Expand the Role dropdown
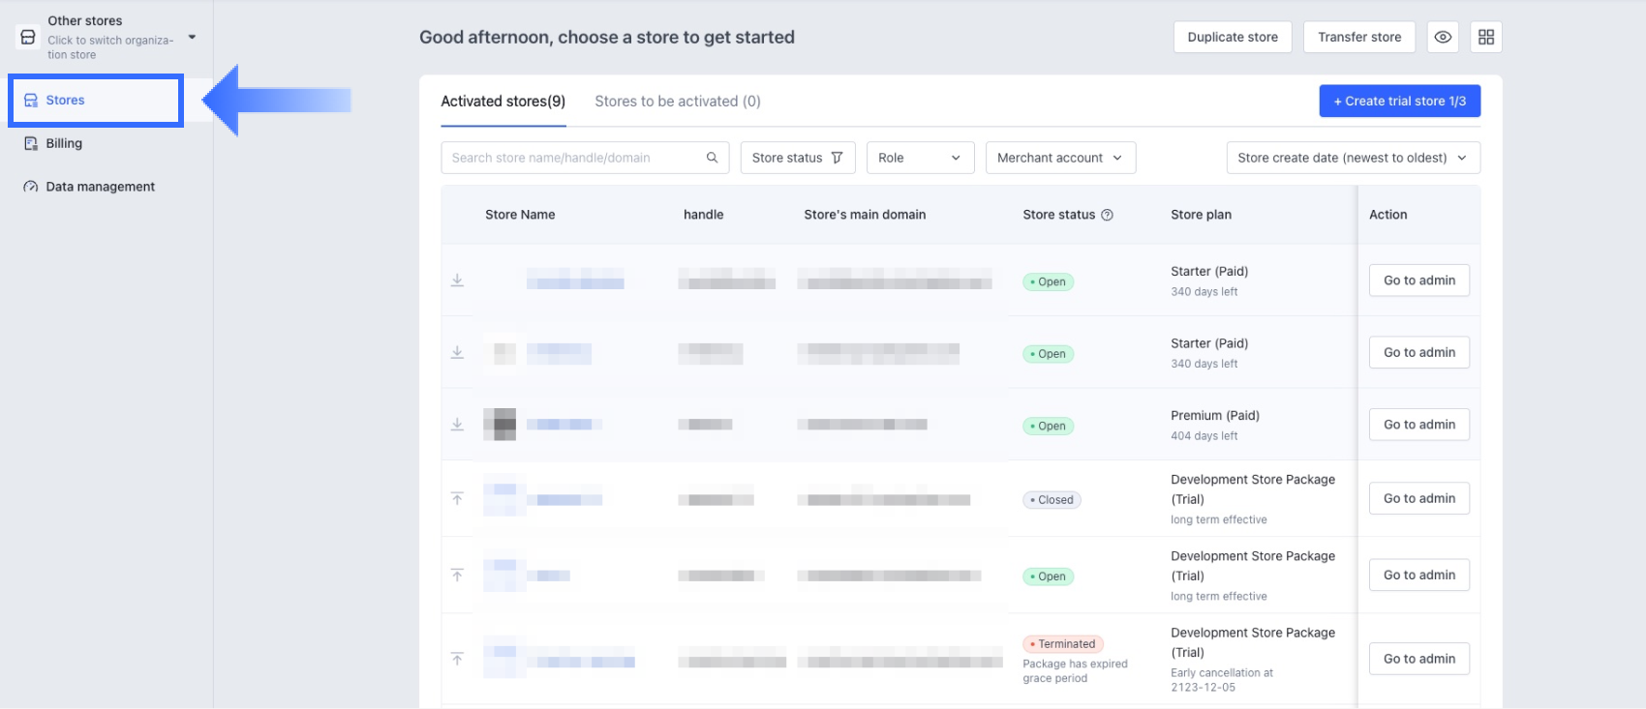The image size is (1646, 709). click(919, 158)
